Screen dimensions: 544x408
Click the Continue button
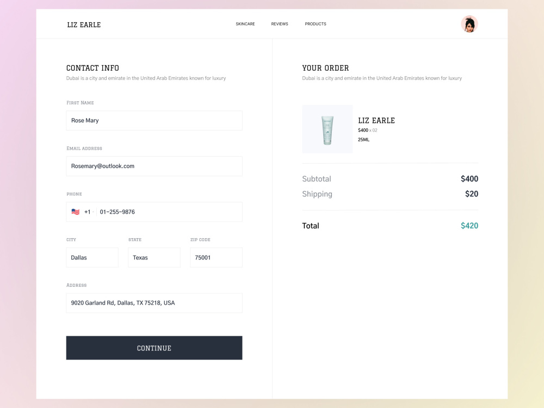click(x=154, y=348)
